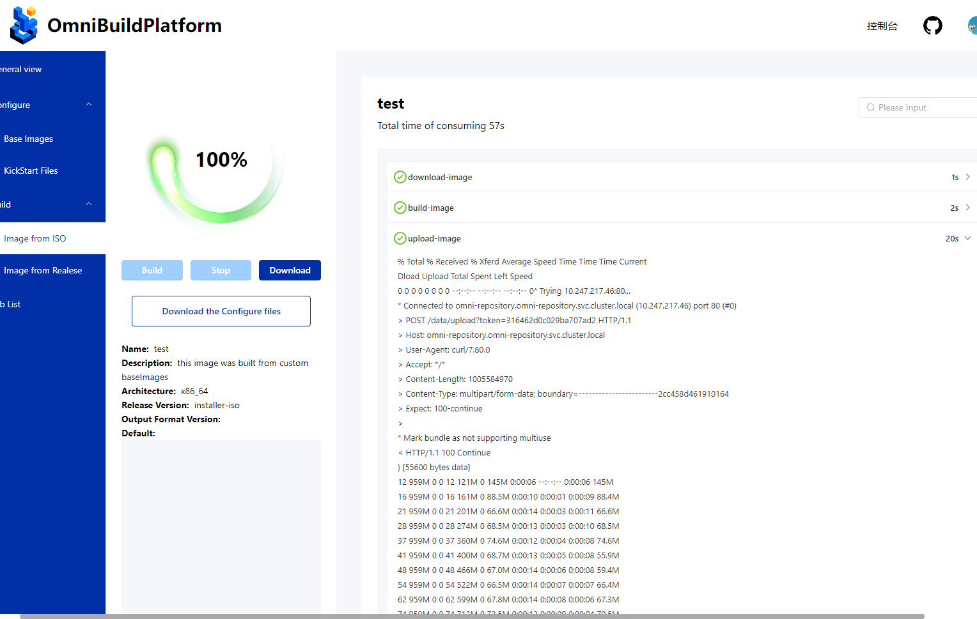
Task: Collapse the upload-image step chevron
Action: pyautogui.click(x=967, y=238)
